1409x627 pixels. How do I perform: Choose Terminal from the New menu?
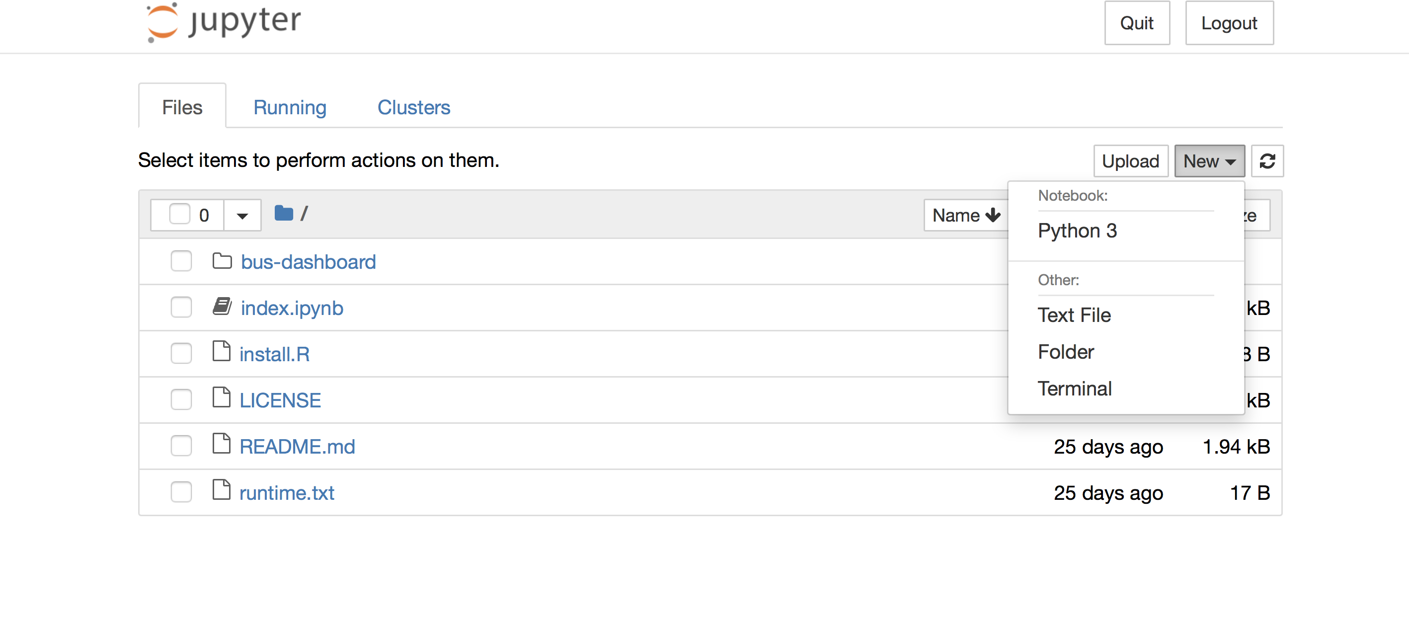coord(1075,389)
